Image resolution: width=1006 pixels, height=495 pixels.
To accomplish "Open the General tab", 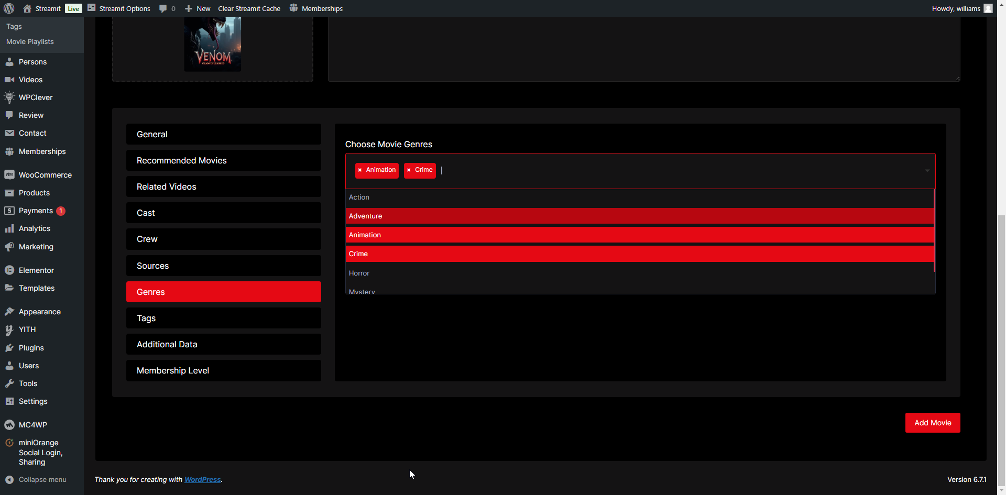I will (x=224, y=134).
